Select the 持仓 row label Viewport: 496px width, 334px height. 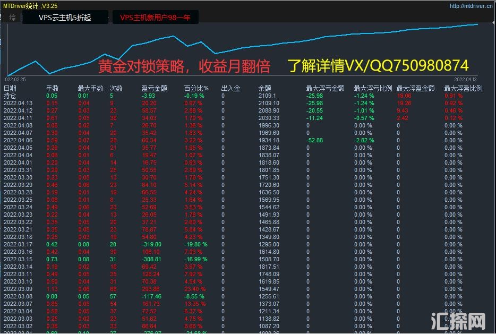tap(10, 96)
